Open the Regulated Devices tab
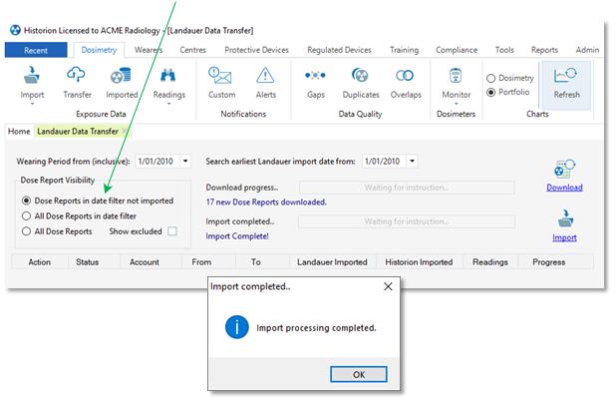Viewport: 616px width, 403px height. tap(339, 50)
